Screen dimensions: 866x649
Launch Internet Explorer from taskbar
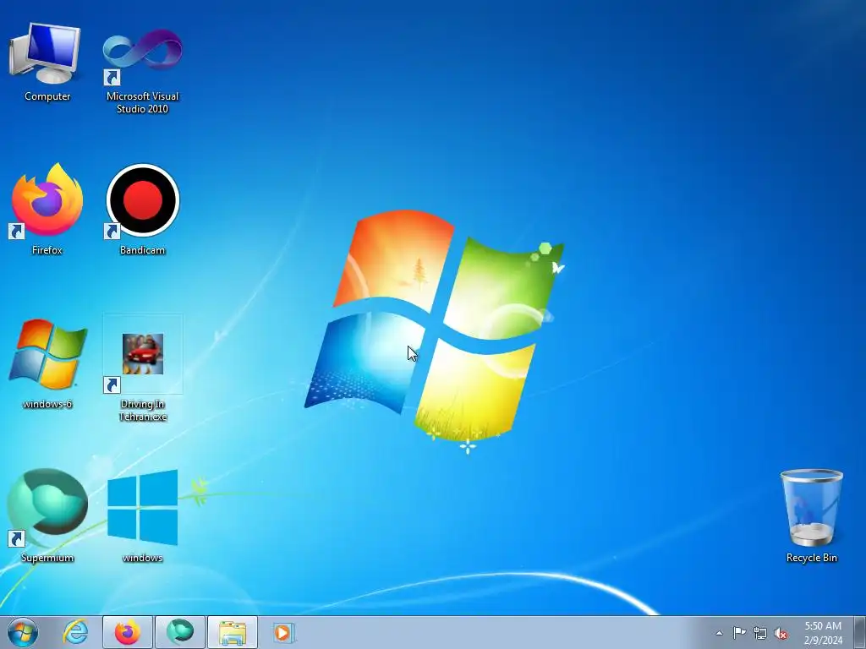pyautogui.click(x=75, y=632)
